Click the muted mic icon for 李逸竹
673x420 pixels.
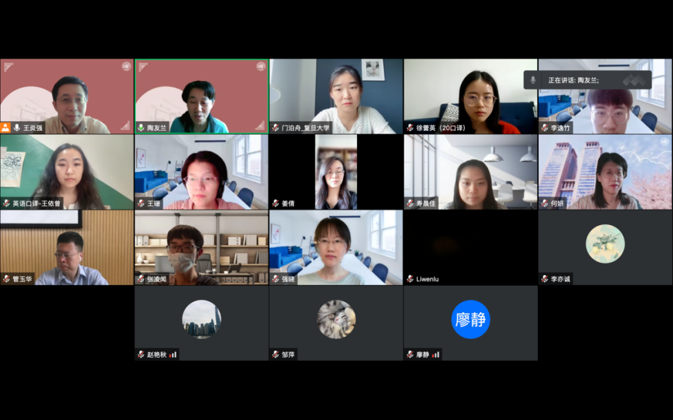click(545, 128)
